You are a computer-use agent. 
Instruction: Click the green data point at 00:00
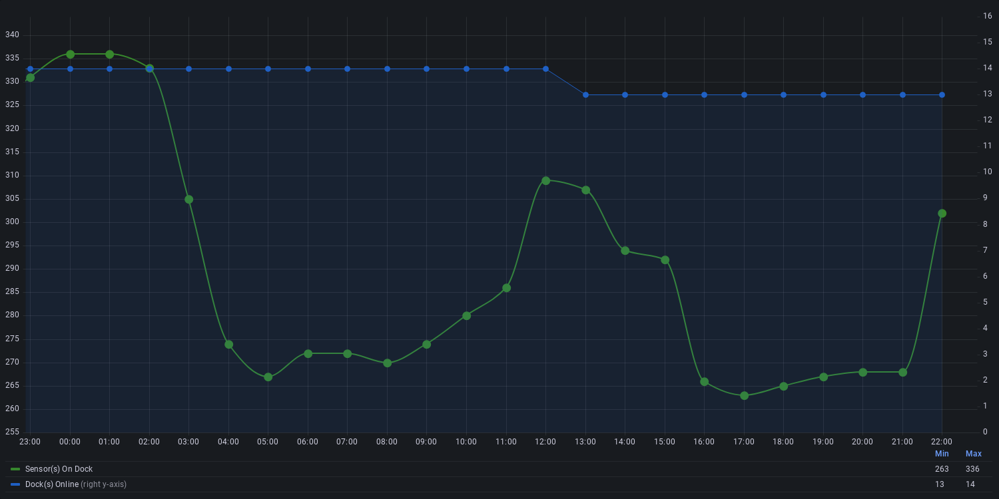(x=70, y=54)
